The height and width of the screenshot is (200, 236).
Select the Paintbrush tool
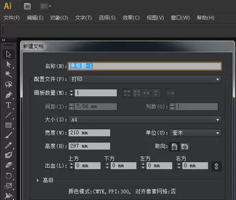click(8, 135)
